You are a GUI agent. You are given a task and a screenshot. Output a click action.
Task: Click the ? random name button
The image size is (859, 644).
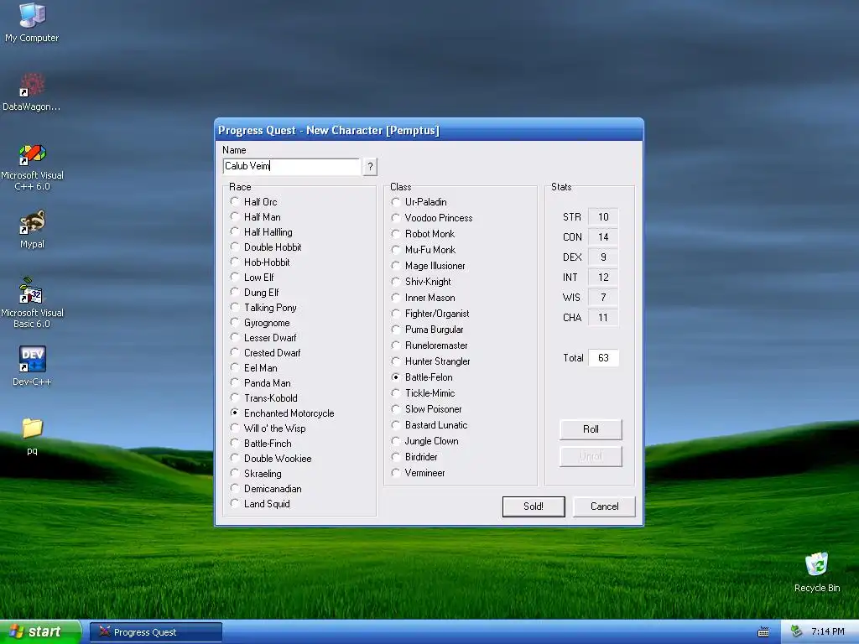pyautogui.click(x=370, y=167)
